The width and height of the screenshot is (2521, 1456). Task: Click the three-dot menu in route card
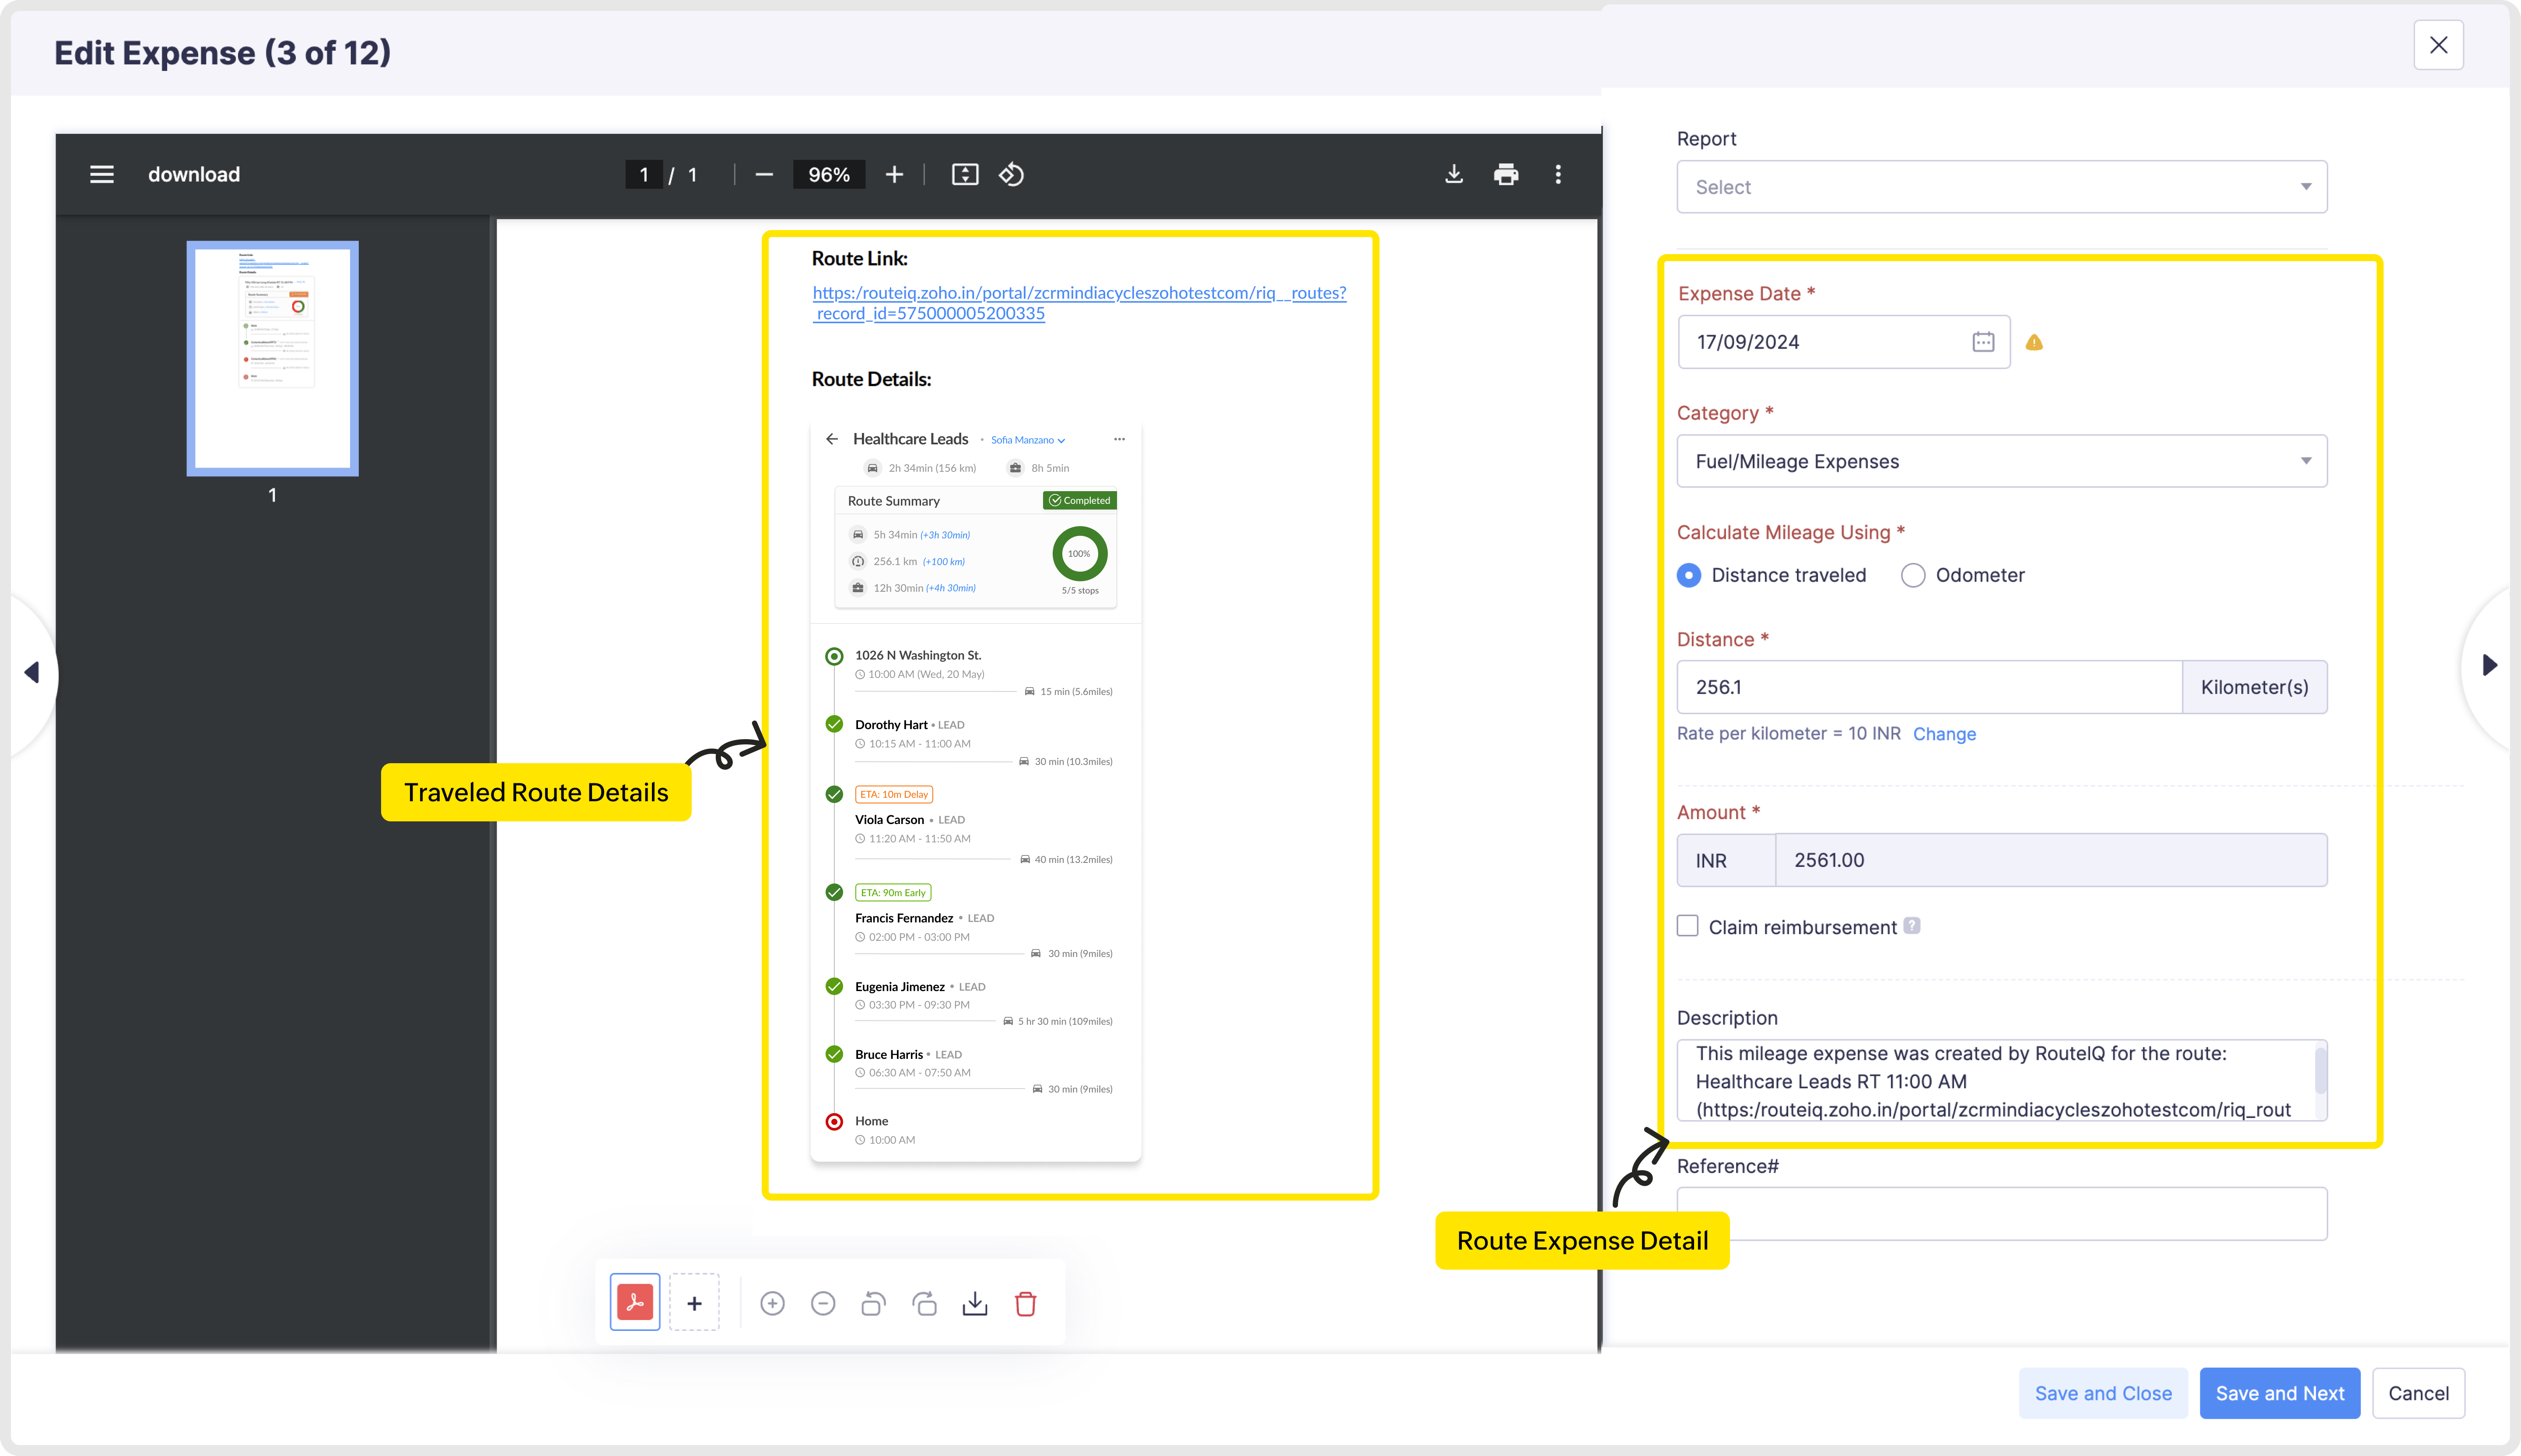click(1120, 439)
